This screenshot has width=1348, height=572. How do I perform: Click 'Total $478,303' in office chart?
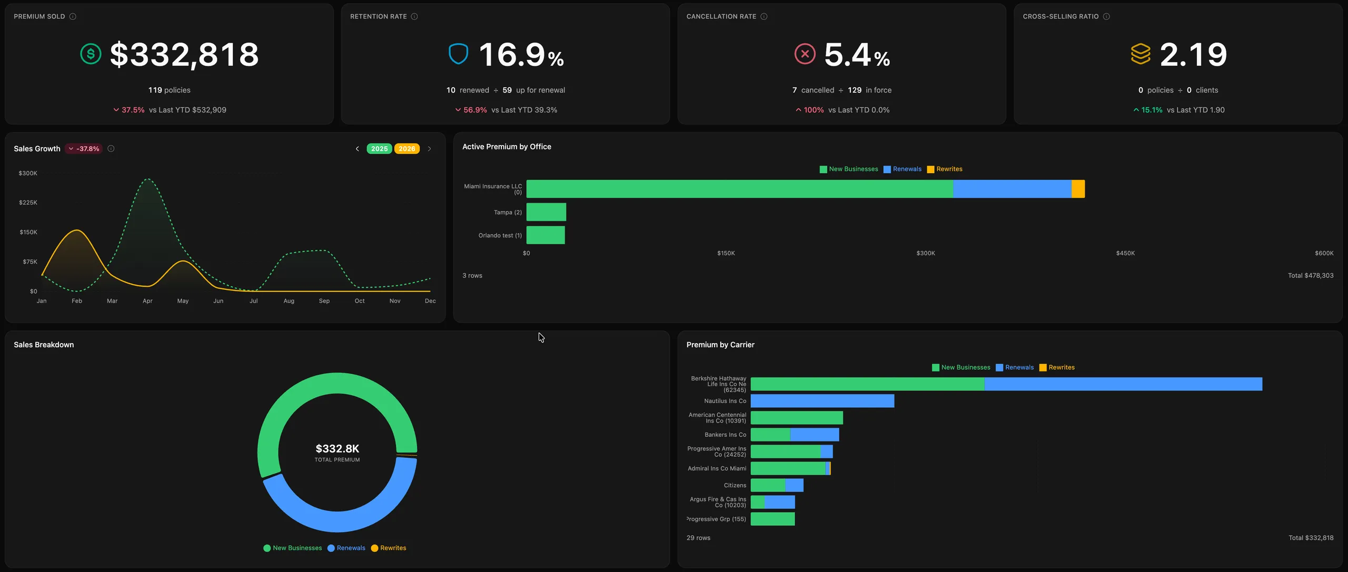pos(1311,275)
